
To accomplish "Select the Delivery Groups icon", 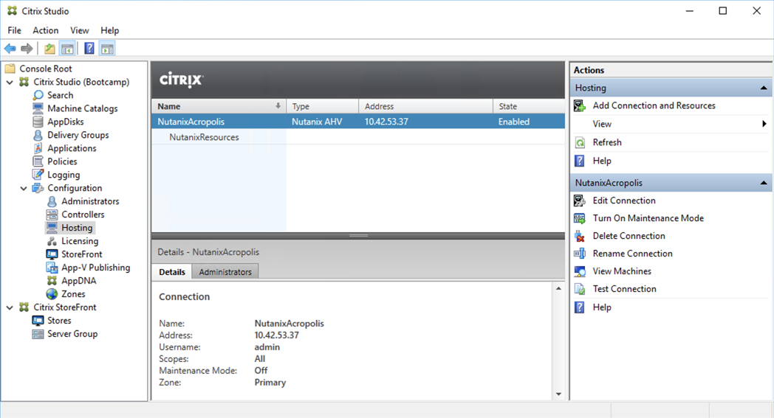I will (x=38, y=135).
